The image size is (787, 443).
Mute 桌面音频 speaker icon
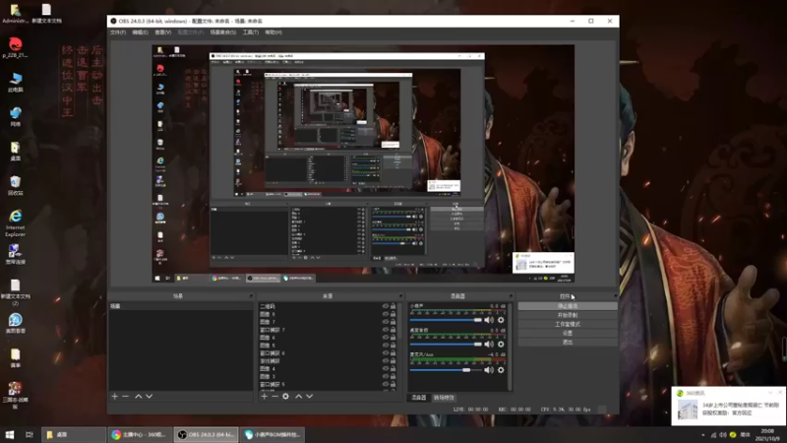pos(489,344)
